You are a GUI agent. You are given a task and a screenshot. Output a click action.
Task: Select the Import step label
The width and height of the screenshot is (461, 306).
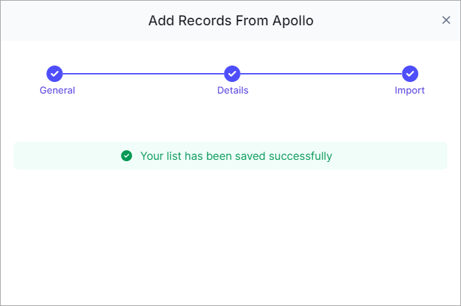pos(410,91)
